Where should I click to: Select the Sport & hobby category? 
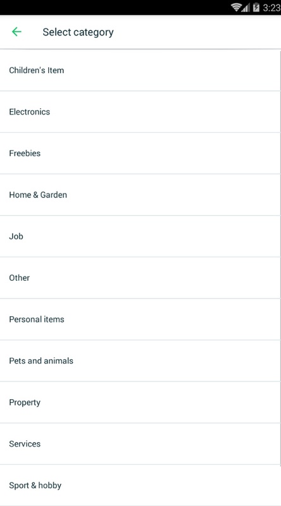(x=140, y=485)
